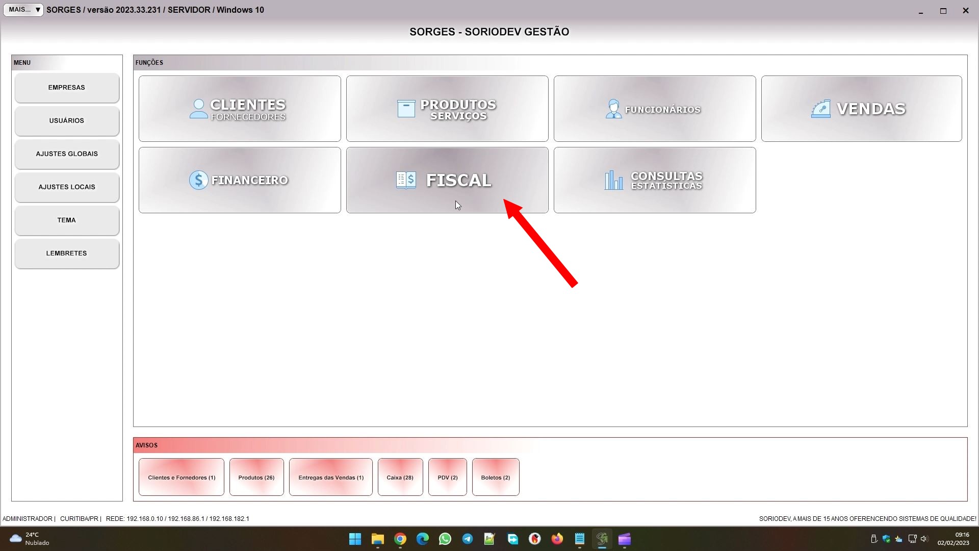Open the Produtos Serviços module
The image size is (979, 551).
pyautogui.click(x=447, y=109)
